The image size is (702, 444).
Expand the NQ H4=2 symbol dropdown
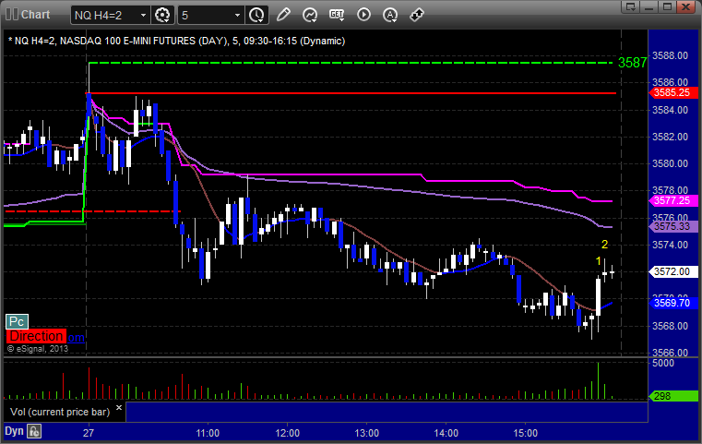tap(143, 16)
